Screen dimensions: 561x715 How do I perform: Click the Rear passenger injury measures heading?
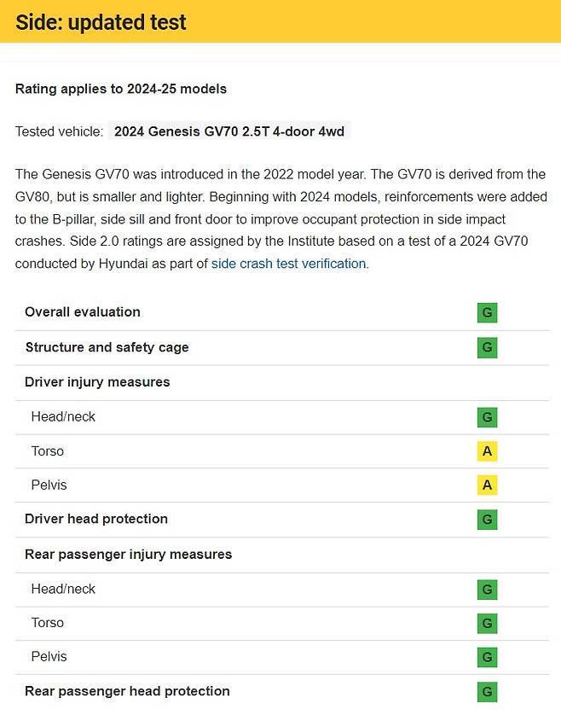pyautogui.click(x=128, y=555)
